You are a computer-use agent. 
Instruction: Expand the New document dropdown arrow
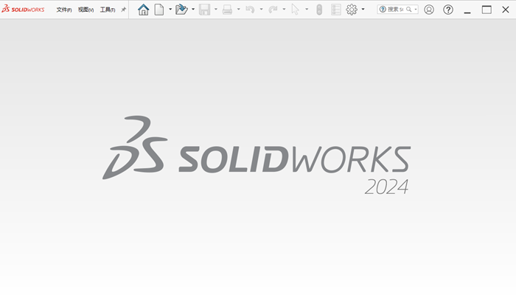point(170,9)
